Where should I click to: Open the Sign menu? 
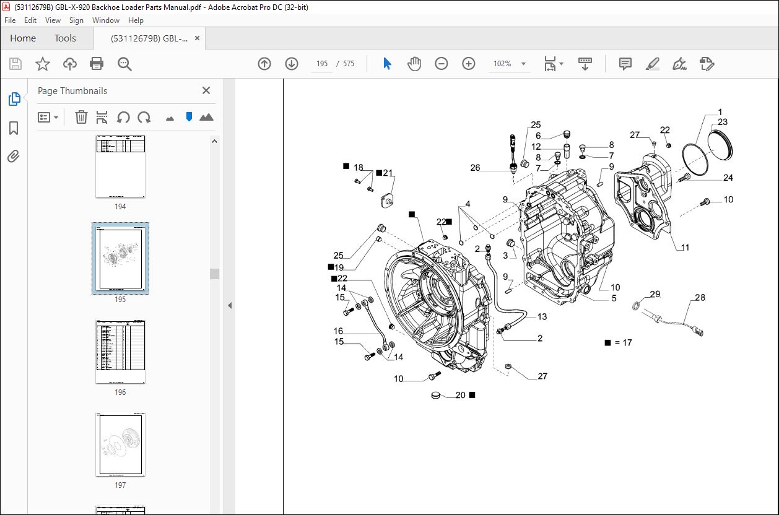click(x=77, y=20)
